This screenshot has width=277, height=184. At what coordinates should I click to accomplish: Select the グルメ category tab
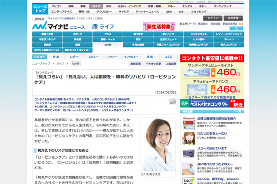click(x=108, y=34)
